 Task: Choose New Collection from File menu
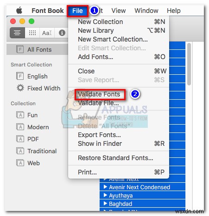[119, 22]
